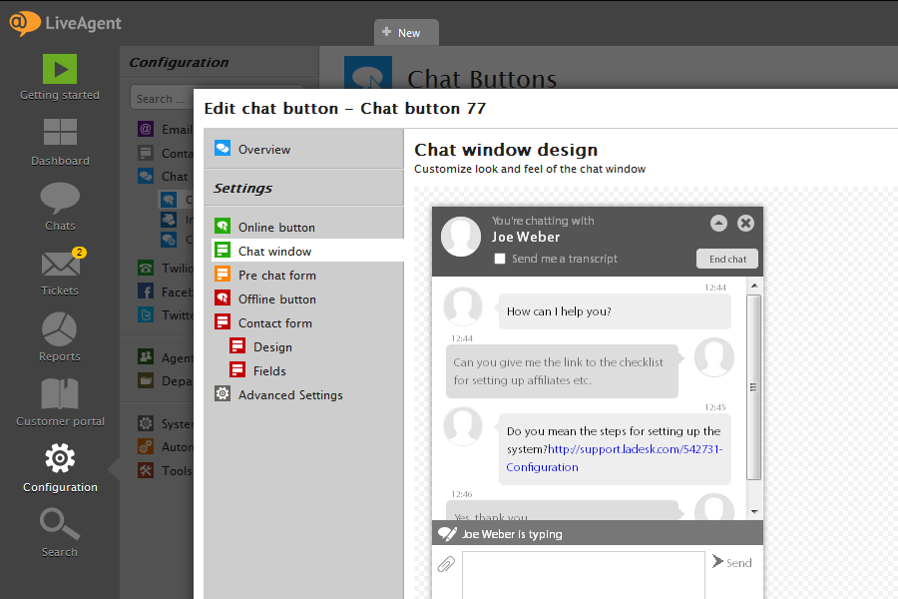
Task: Click 'Joe Weber is typing' status
Action: coord(512,534)
